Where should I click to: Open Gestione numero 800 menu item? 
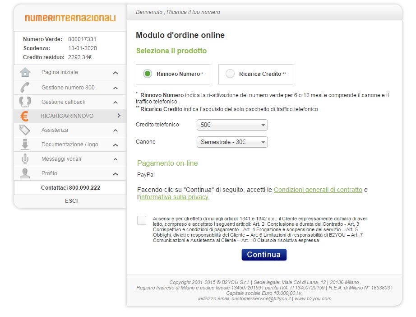pyautogui.click(x=70, y=87)
